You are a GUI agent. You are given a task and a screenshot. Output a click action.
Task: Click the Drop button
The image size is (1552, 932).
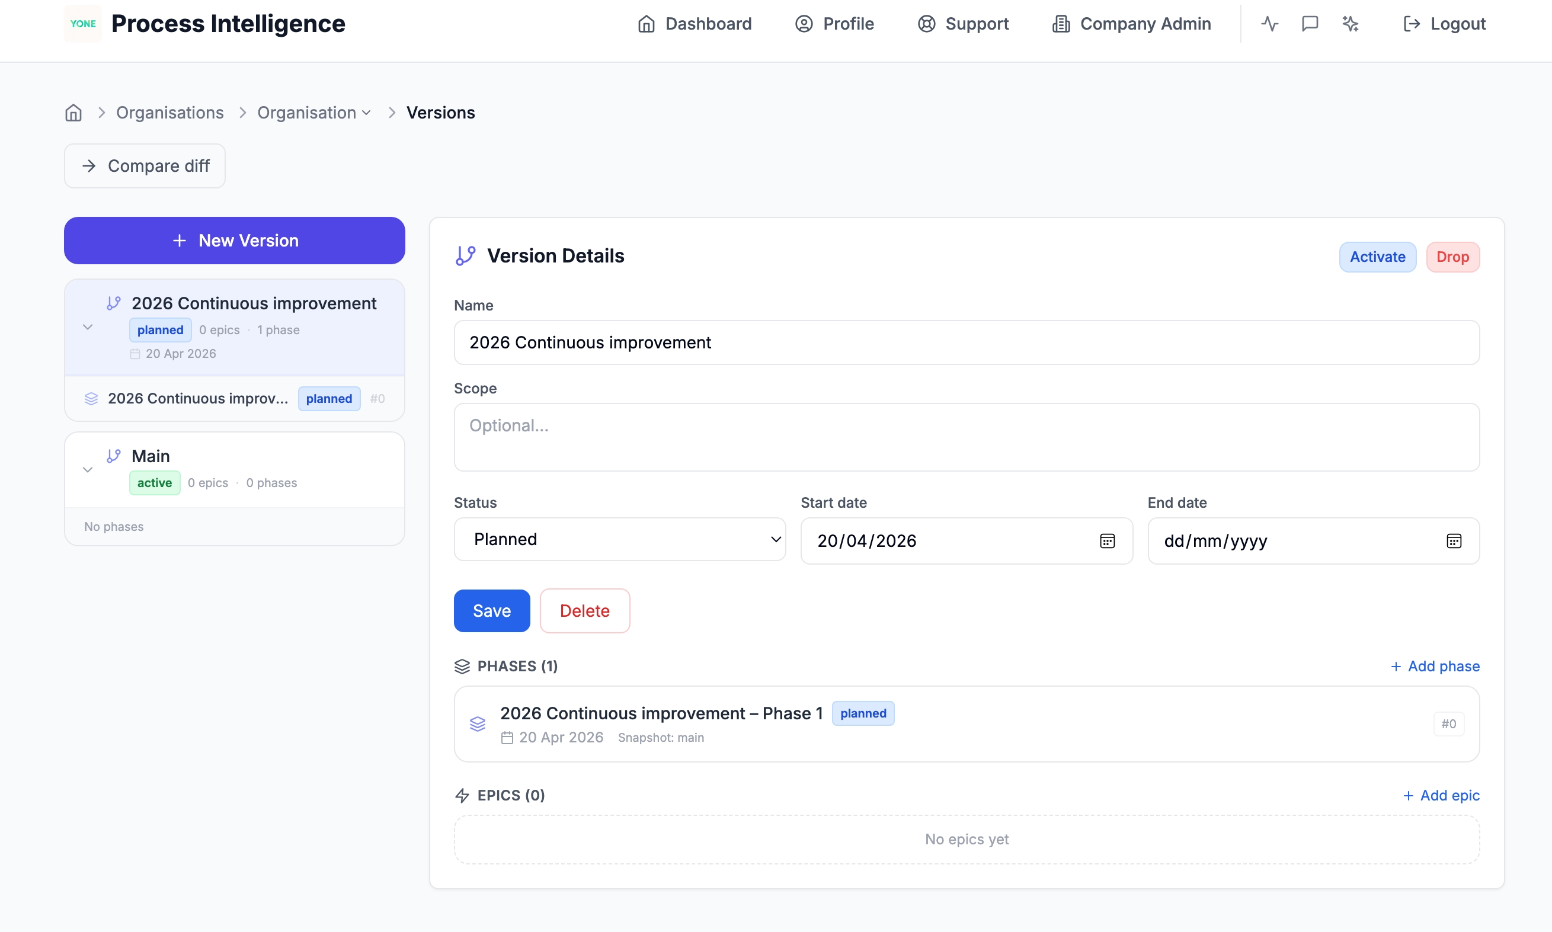(x=1453, y=257)
